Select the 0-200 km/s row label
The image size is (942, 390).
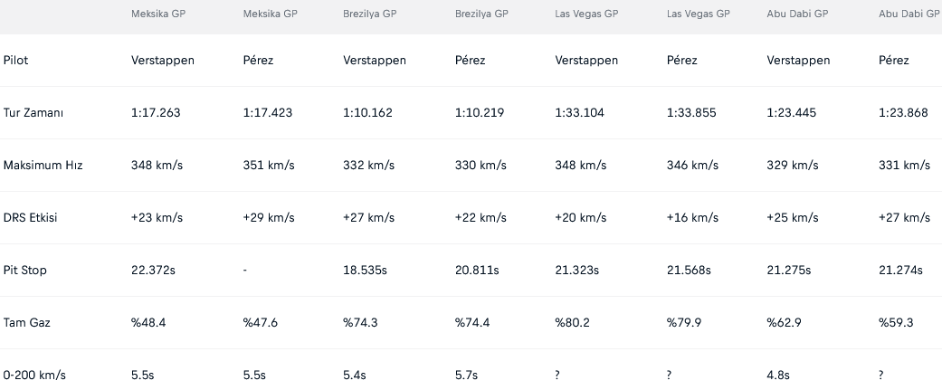[x=36, y=376]
